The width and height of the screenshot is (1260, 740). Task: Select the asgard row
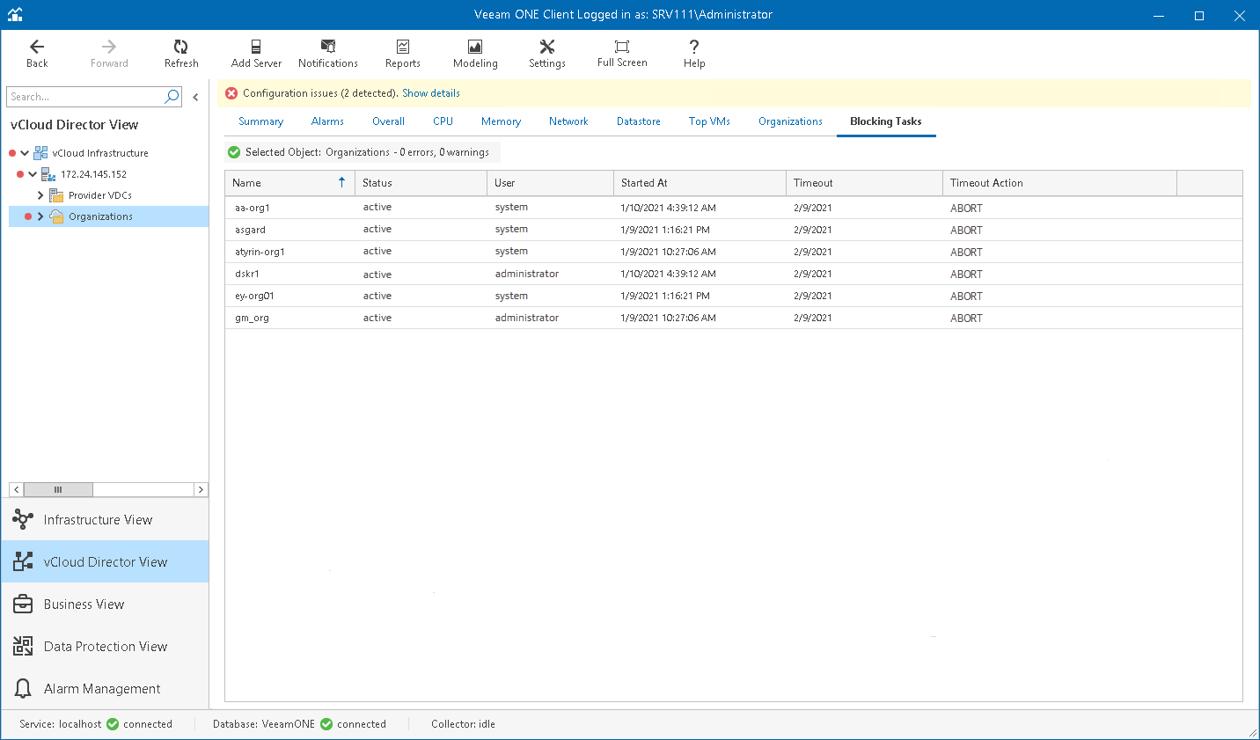(x=734, y=230)
